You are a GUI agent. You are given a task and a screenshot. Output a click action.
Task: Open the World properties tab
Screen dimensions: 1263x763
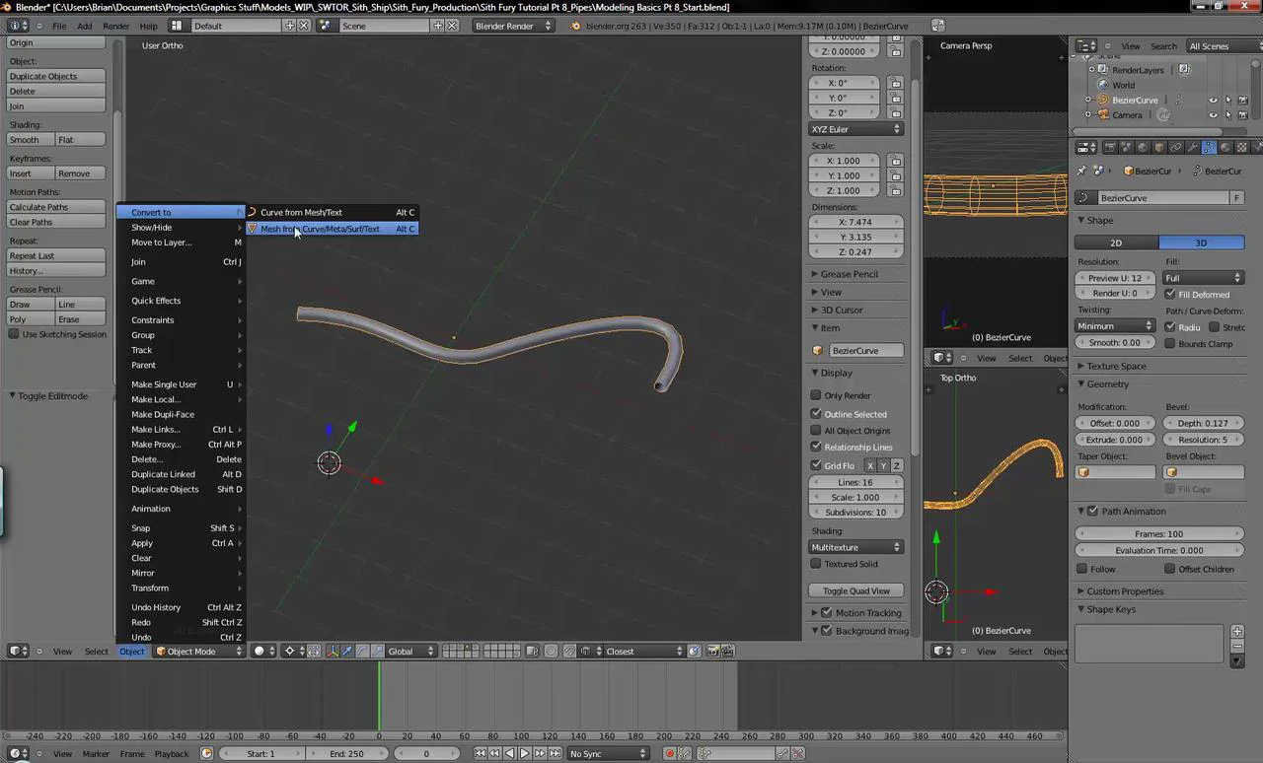[x=1143, y=147]
